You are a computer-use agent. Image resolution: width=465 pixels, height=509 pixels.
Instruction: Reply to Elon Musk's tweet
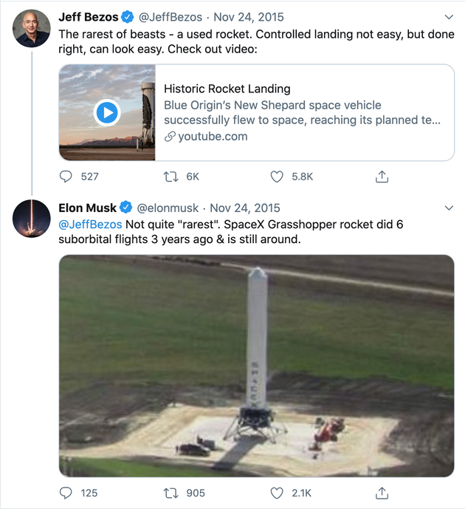point(66,493)
